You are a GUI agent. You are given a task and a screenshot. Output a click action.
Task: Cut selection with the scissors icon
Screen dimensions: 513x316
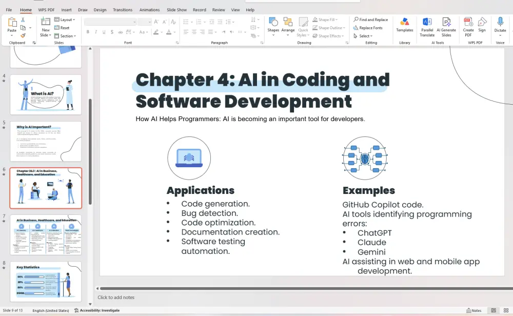23,19
